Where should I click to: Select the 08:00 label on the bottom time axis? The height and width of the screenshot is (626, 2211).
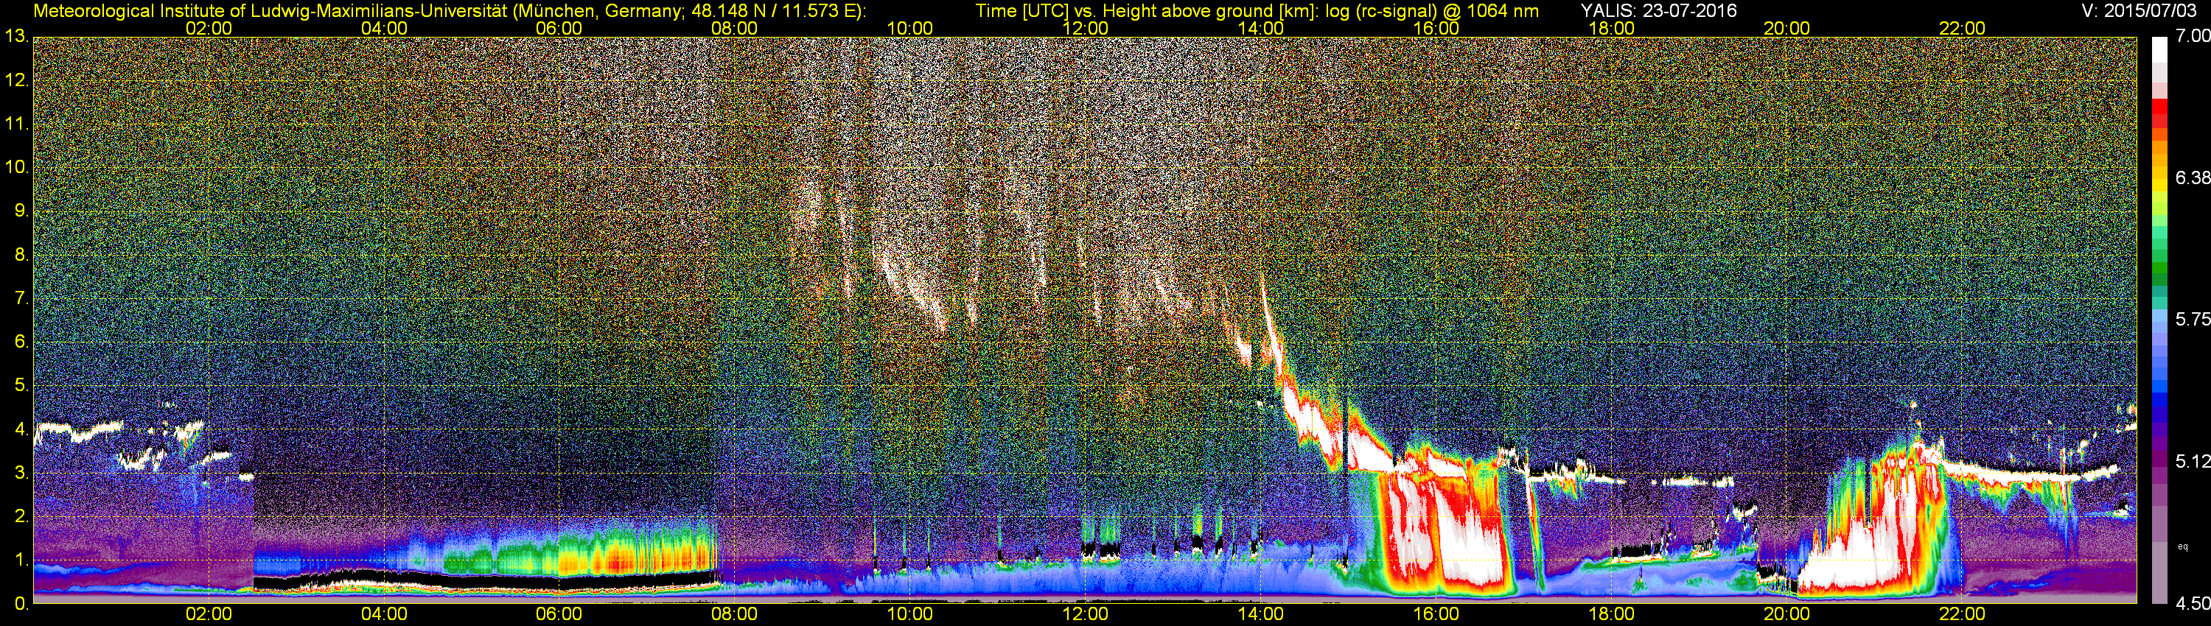[x=735, y=615]
